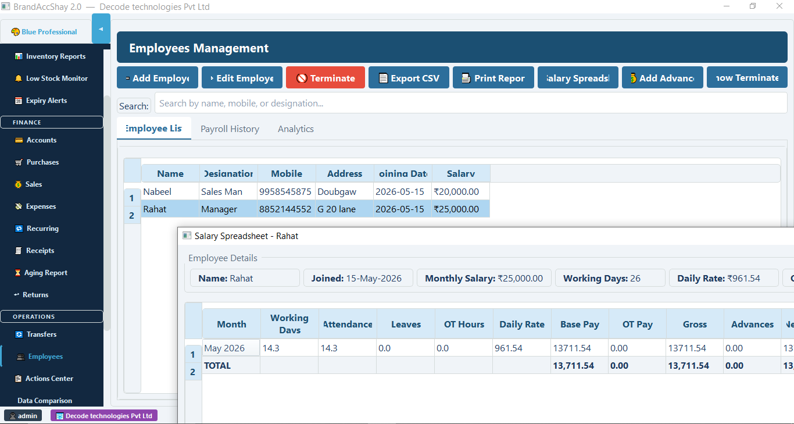794x424 pixels.
Task: Click the 961.54 daily rate cell
Action: pos(521,348)
